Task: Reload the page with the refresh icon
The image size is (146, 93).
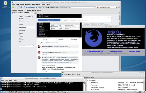Action: pos(19,7)
